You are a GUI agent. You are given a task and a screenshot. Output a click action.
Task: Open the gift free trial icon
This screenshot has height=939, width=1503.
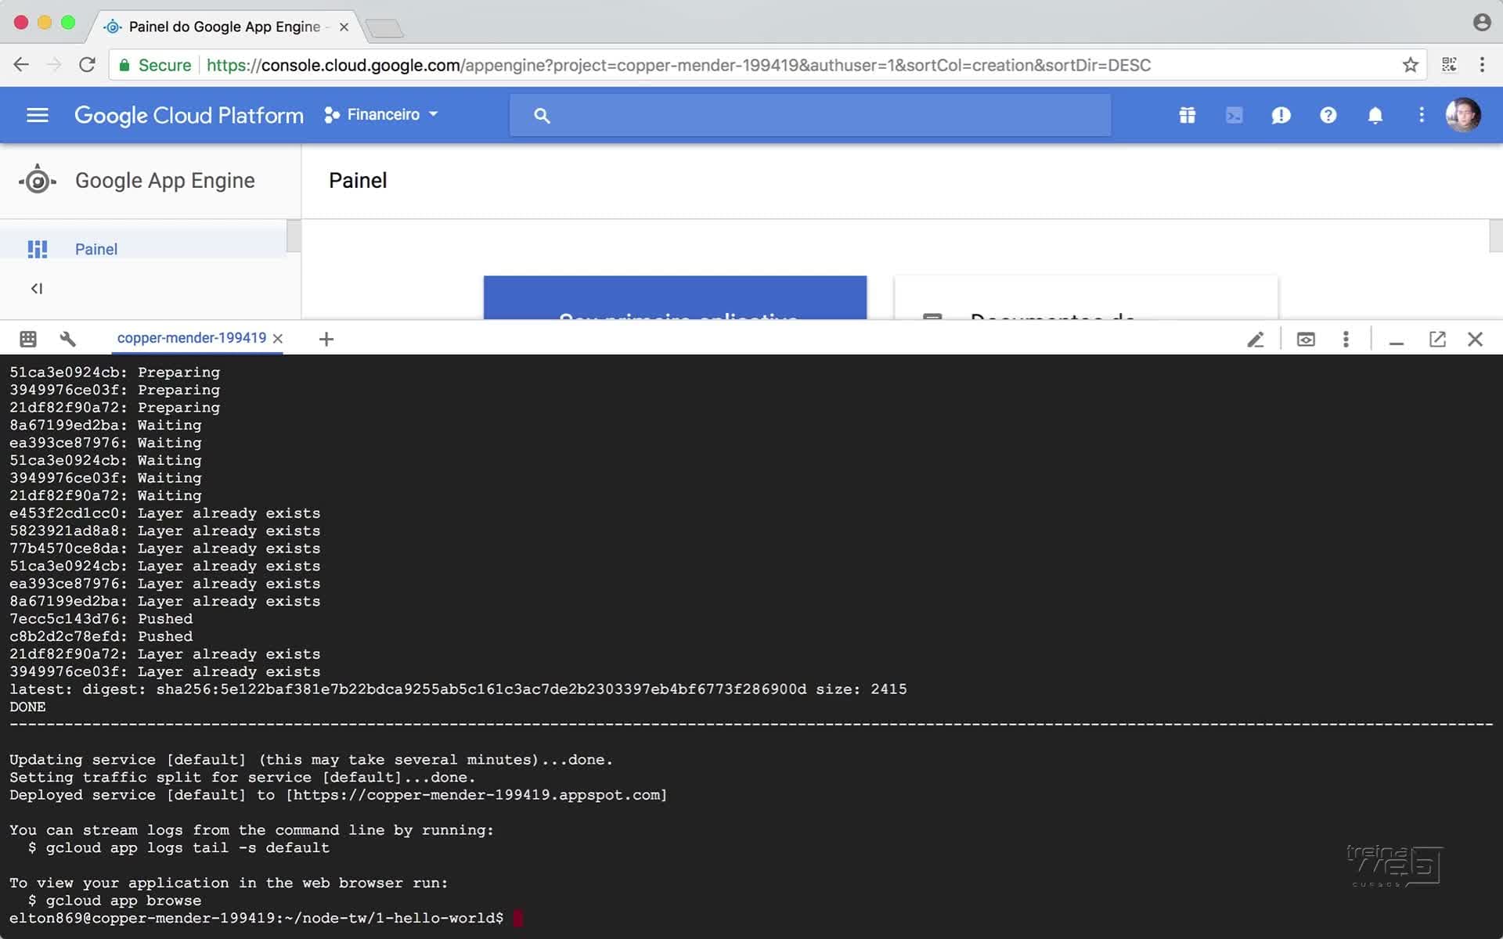tap(1187, 115)
